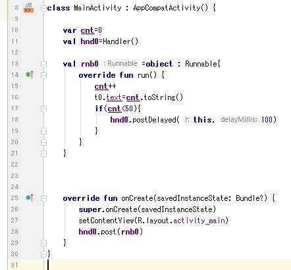Image resolution: width=291 pixels, height=270 pixels.
Task: Click 'cnt++' on line 15
Action: [x=105, y=86]
